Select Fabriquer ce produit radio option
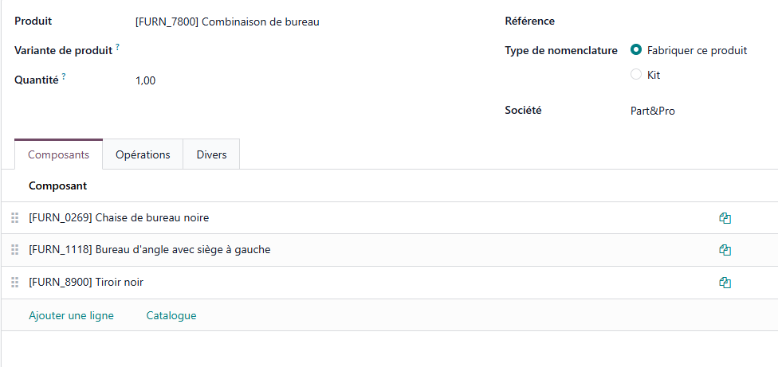Screen dimensions: 778x367 pos(636,50)
